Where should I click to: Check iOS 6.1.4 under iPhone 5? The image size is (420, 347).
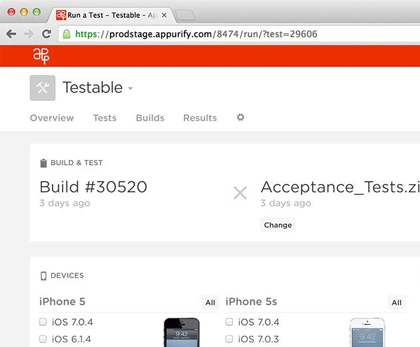click(x=43, y=339)
